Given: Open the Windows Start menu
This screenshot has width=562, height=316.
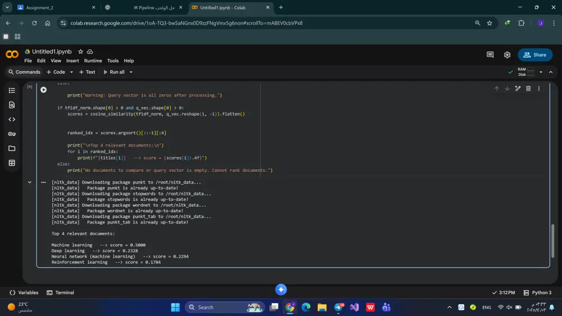Looking at the screenshot, I should tap(175, 307).
